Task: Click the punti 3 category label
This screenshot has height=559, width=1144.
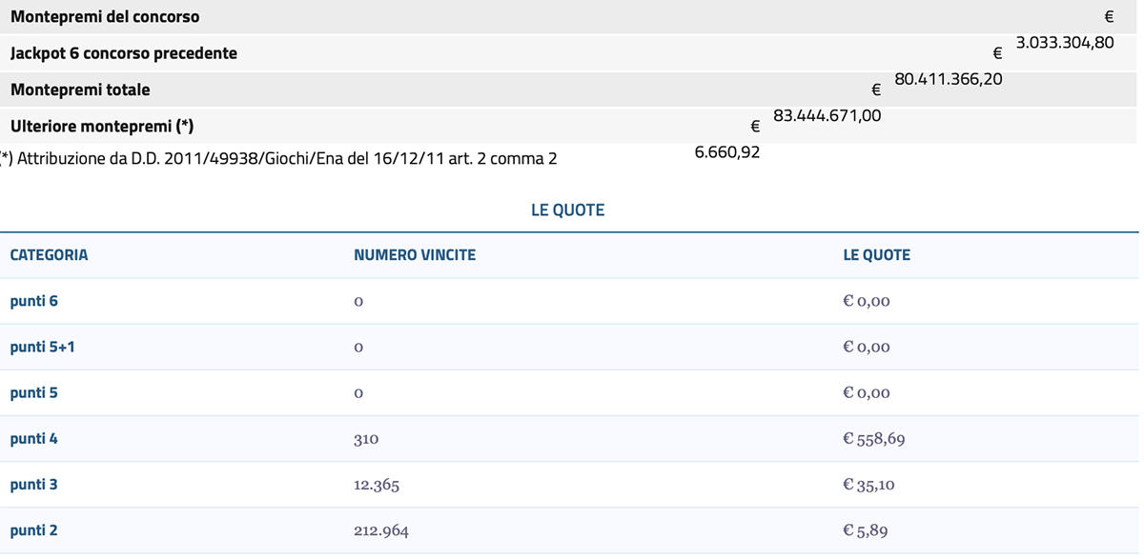Action: point(34,484)
